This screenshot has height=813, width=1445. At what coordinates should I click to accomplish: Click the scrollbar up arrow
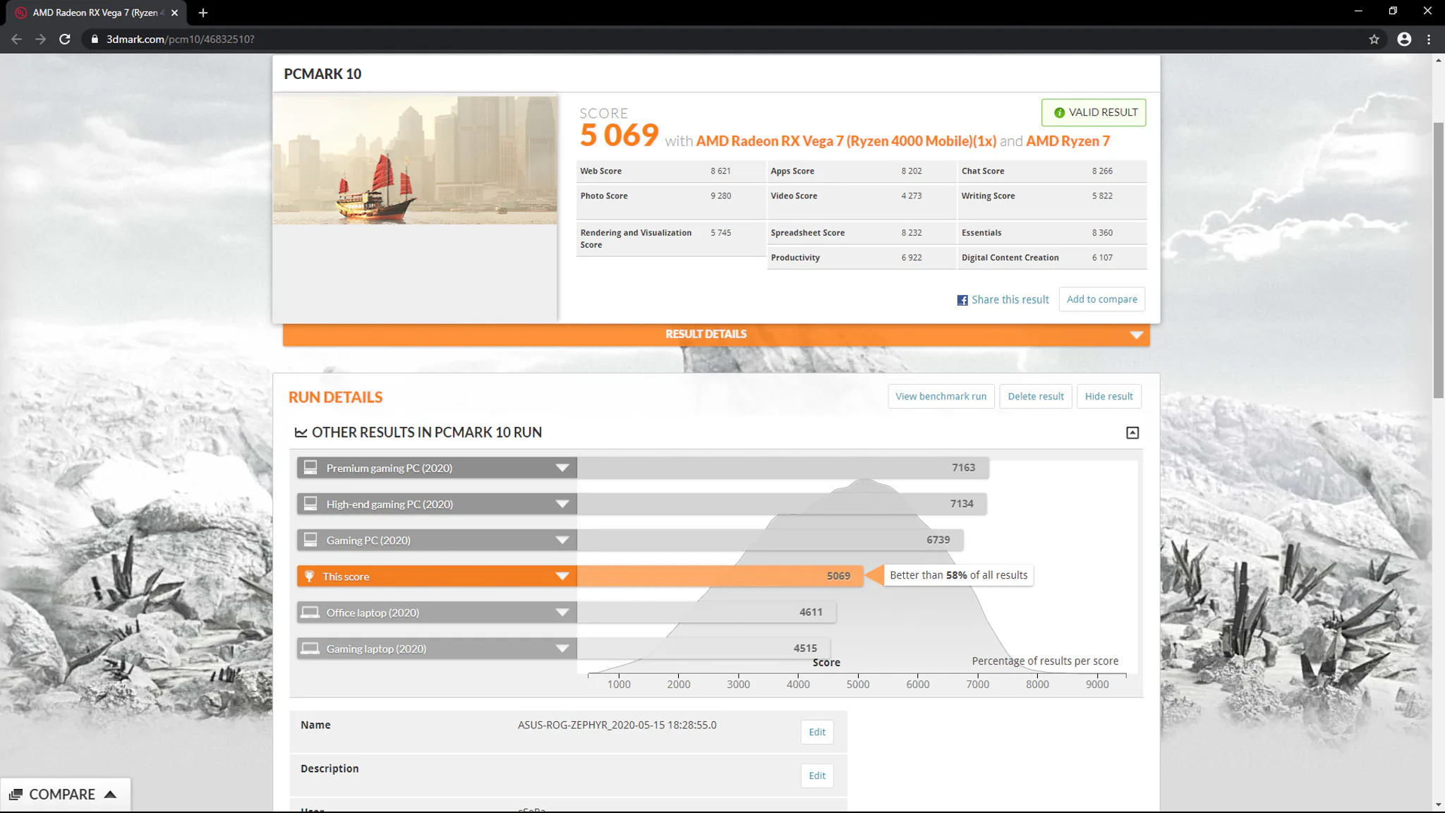(1438, 61)
